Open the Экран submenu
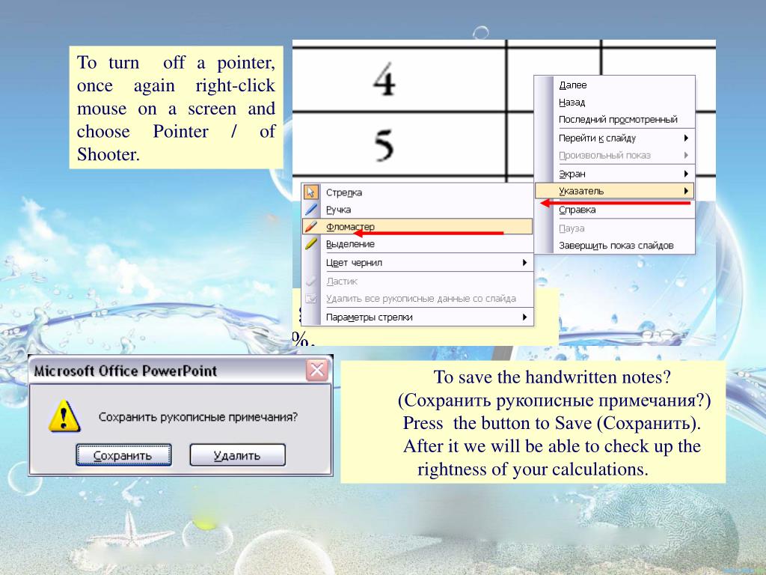 (x=615, y=174)
